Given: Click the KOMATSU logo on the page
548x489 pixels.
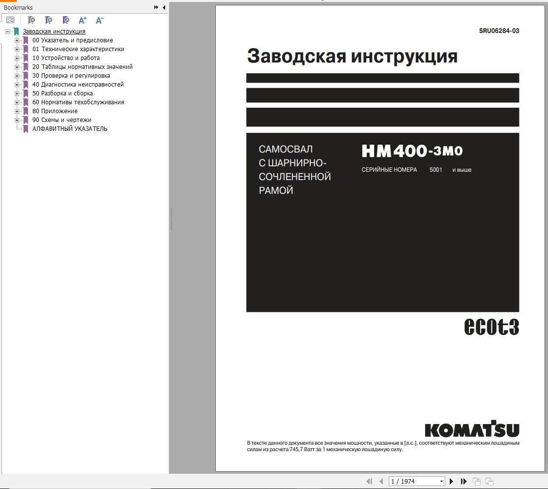Looking at the screenshot, I should click(x=472, y=429).
